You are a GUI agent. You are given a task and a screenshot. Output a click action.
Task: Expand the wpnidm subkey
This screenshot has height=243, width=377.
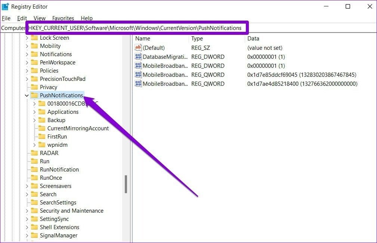coord(34,145)
